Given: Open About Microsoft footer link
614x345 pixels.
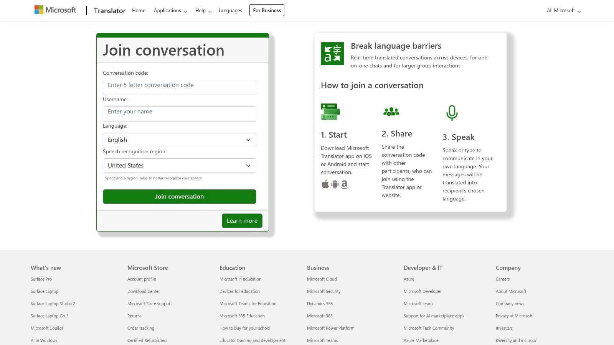Looking at the screenshot, I should pyautogui.click(x=511, y=291).
